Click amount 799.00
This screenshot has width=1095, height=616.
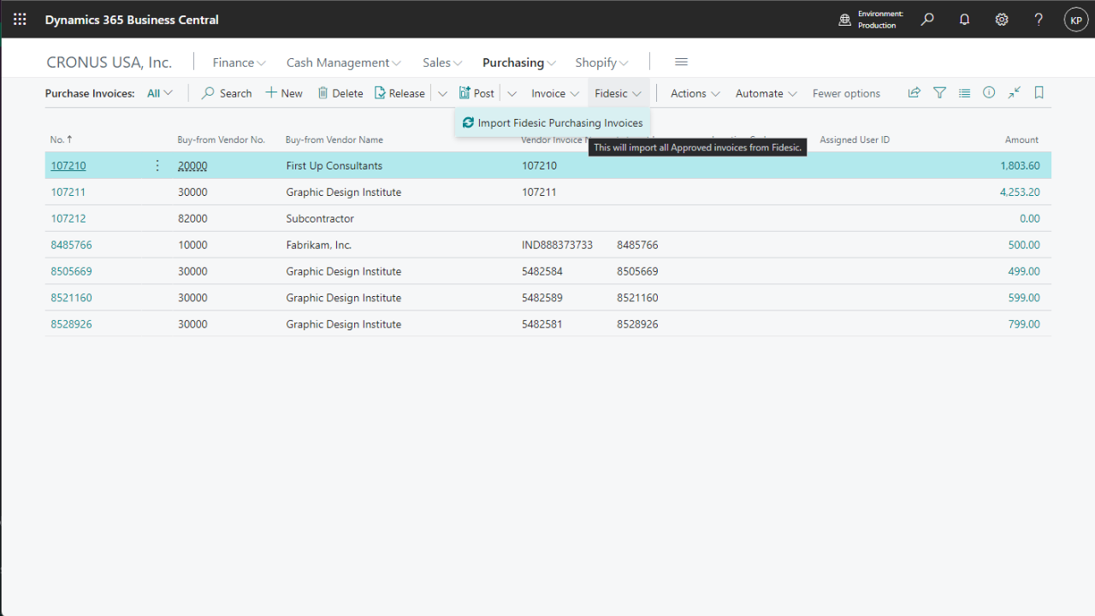[1024, 325]
